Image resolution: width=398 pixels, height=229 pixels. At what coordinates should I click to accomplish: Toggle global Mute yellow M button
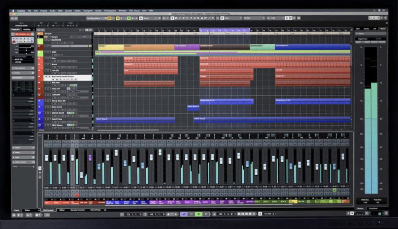(118, 18)
